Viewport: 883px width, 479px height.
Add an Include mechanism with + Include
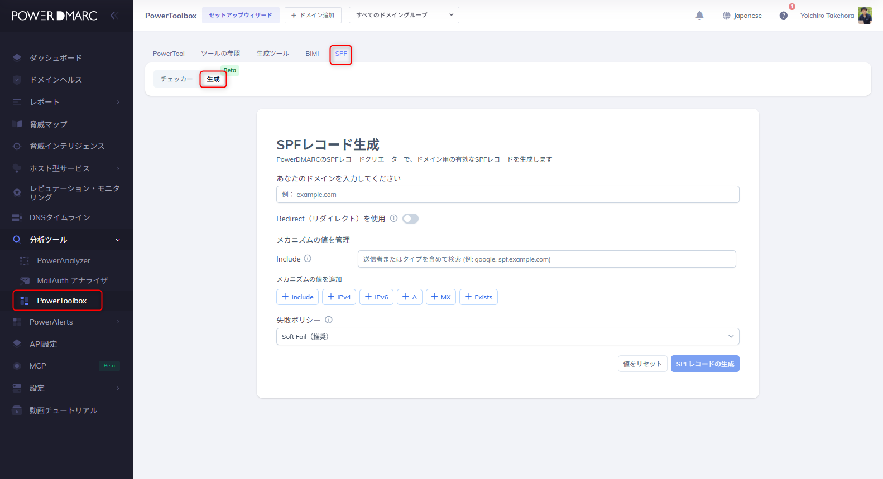click(x=297, y=297)
